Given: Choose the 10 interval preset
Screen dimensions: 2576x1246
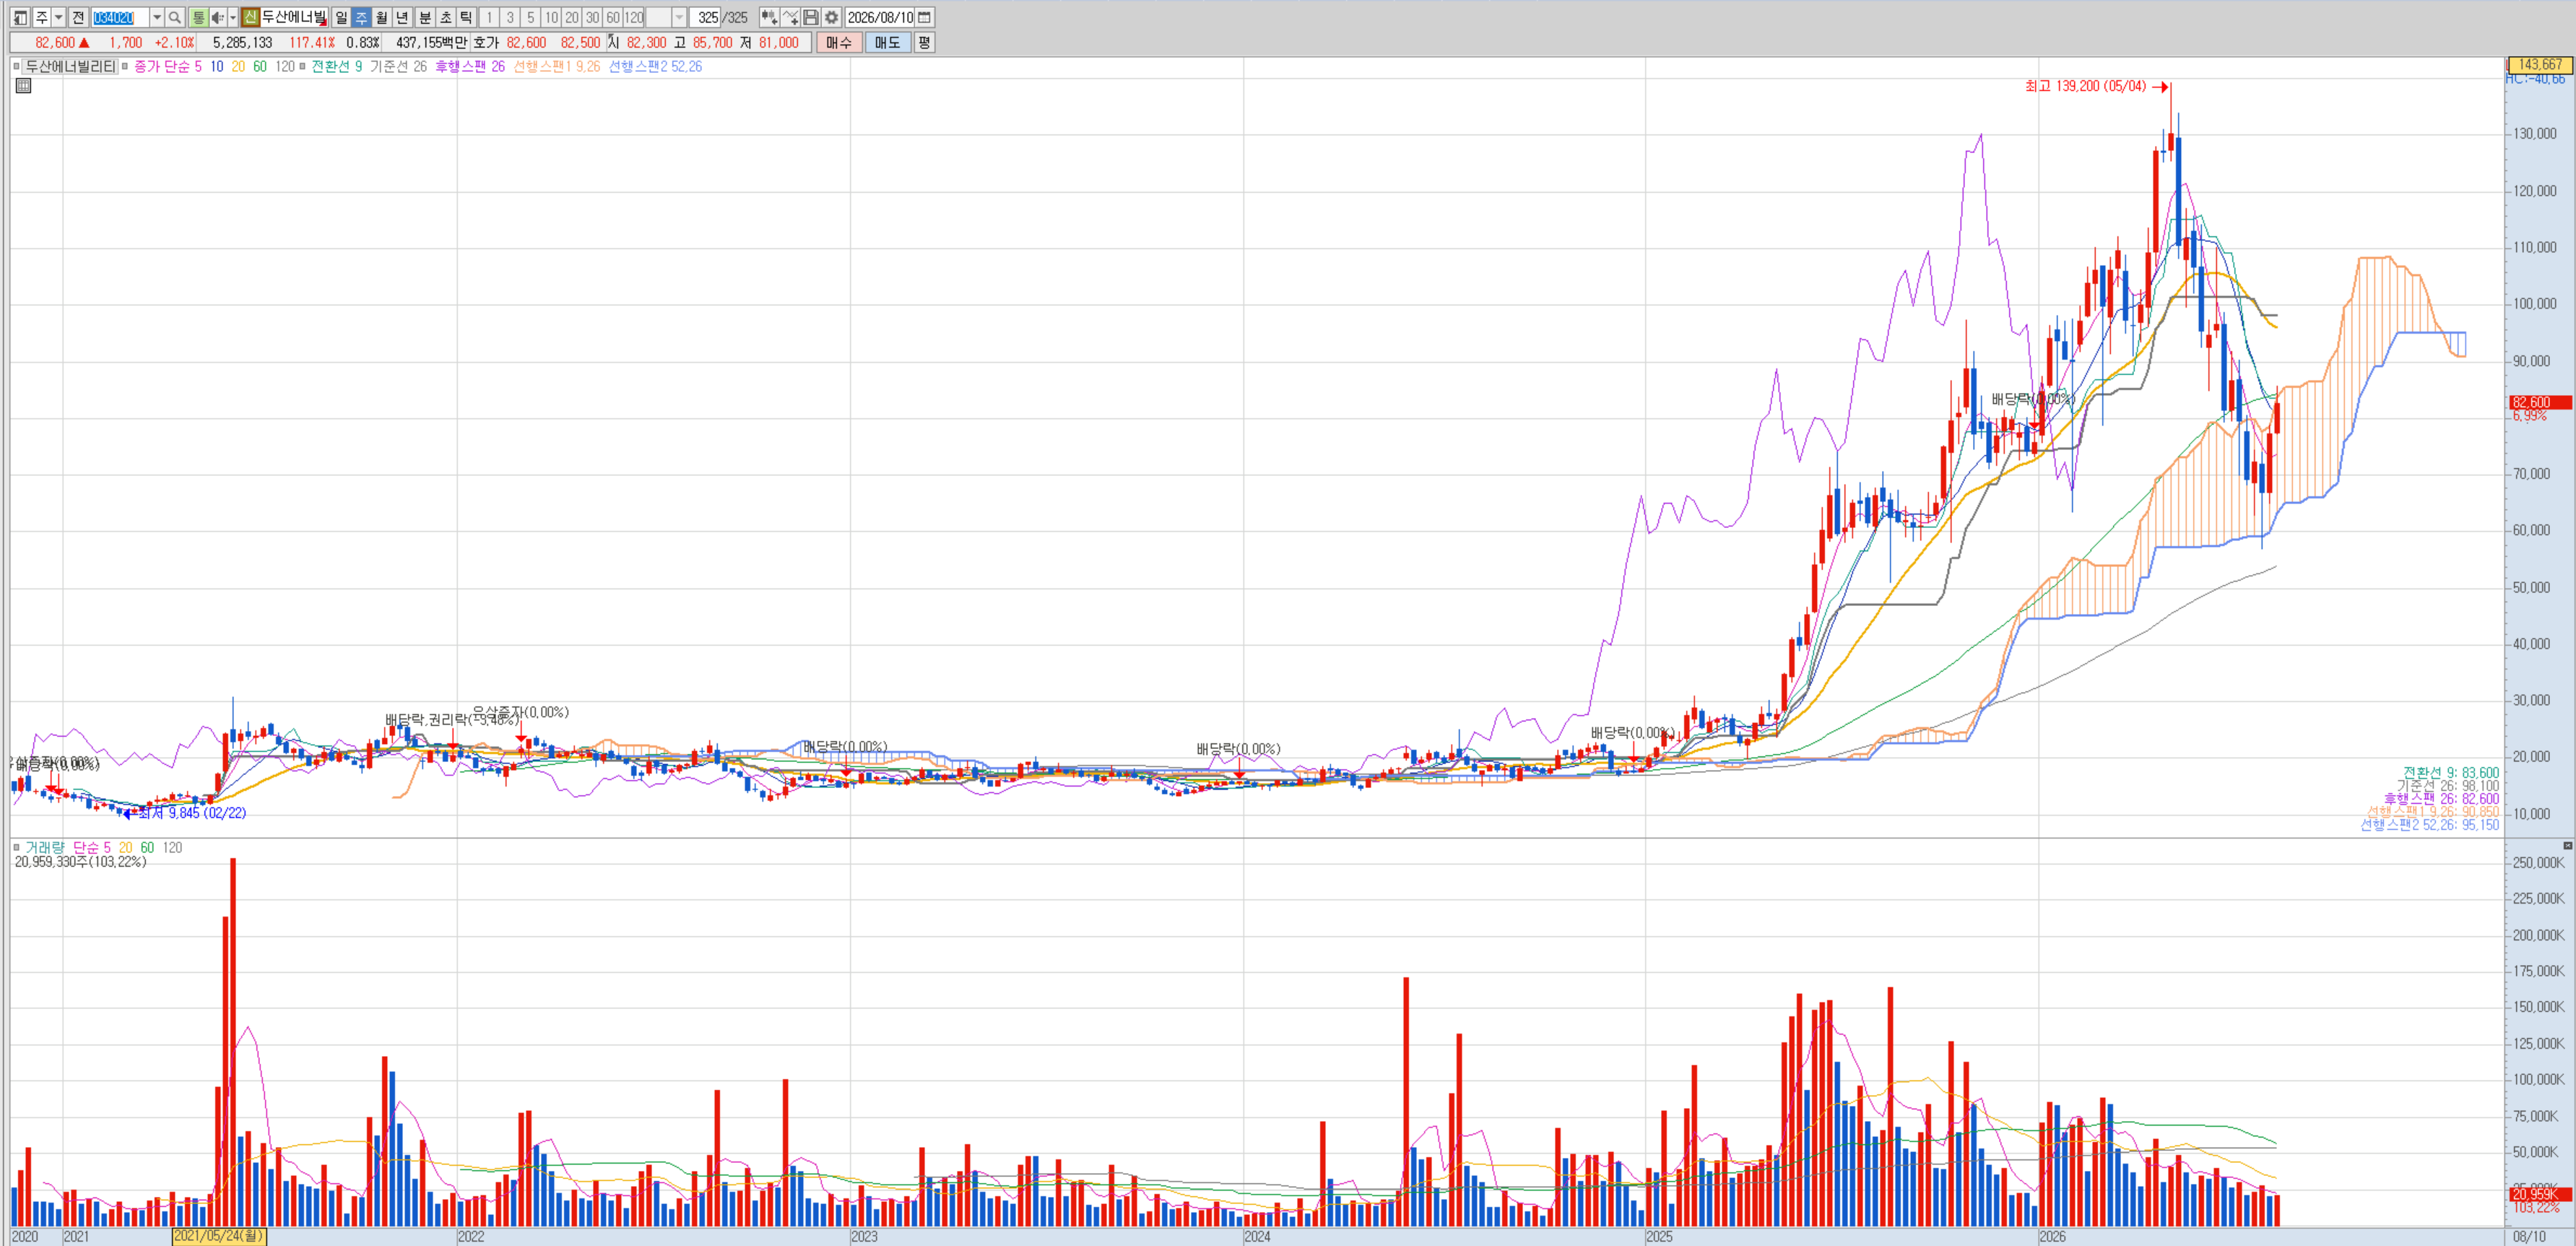Looking at the screenshot, I should [x=551, y=17].
